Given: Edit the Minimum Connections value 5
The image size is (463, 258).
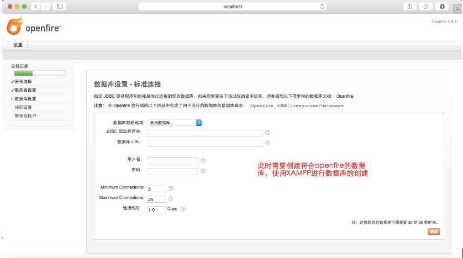Looking at the screenshot, I should pos(156,188).
